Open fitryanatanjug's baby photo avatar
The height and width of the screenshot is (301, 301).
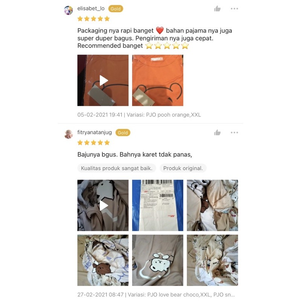[68, 134]
